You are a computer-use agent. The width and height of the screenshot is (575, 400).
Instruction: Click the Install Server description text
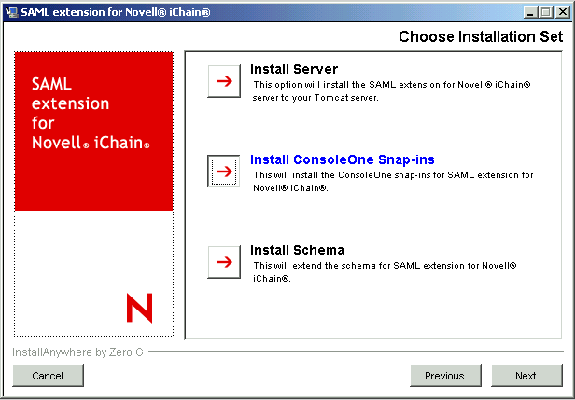[392, 91]
